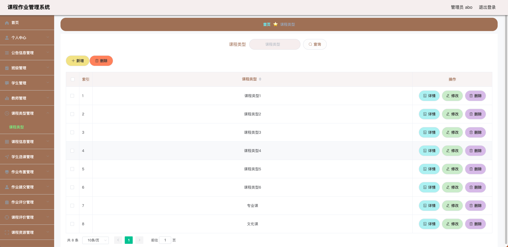Screen dimensions: 508x247
Task: Select the checkbox for row 8 文化课
Action: tap(72, 224)
